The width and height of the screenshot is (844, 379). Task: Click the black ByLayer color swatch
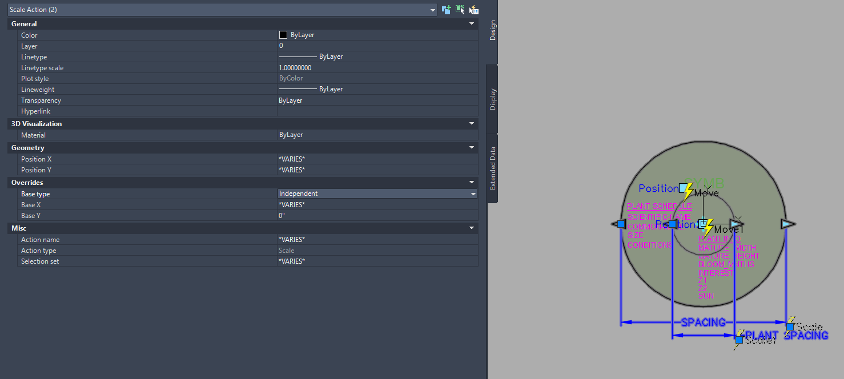pos(283,35)
